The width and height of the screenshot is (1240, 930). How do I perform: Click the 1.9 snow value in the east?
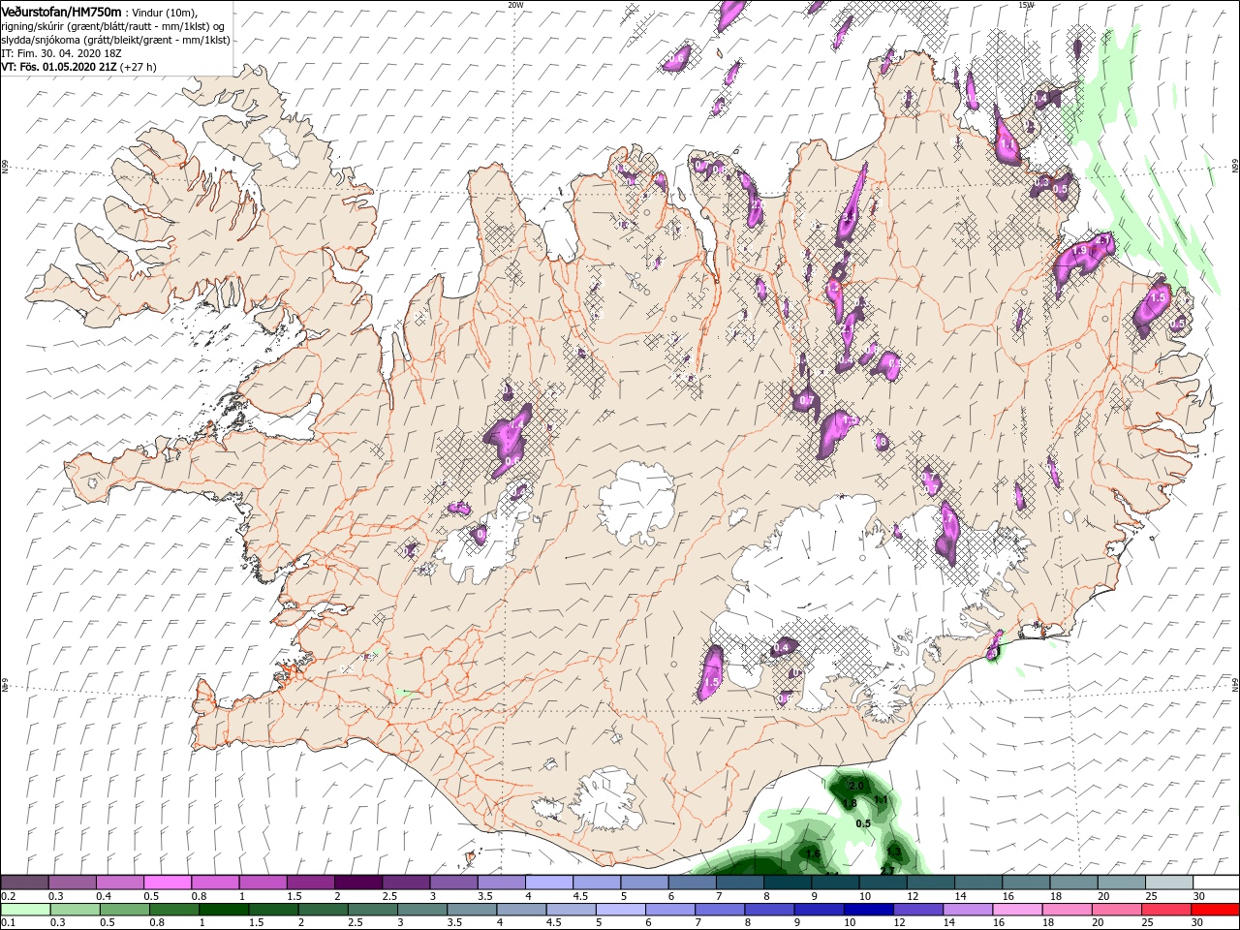1079,251
